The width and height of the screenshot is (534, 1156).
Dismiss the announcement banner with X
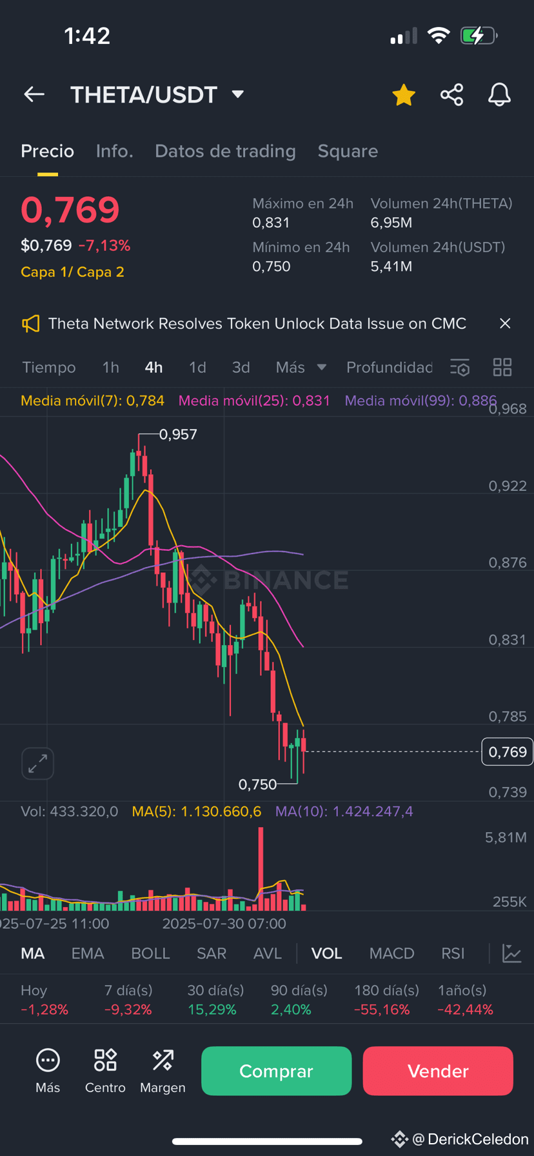(x=505, y=324)
